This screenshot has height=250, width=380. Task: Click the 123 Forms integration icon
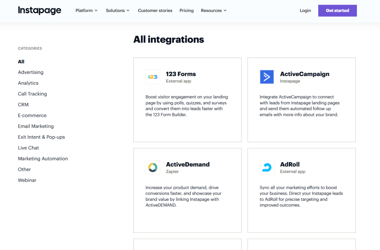[153, 77]
